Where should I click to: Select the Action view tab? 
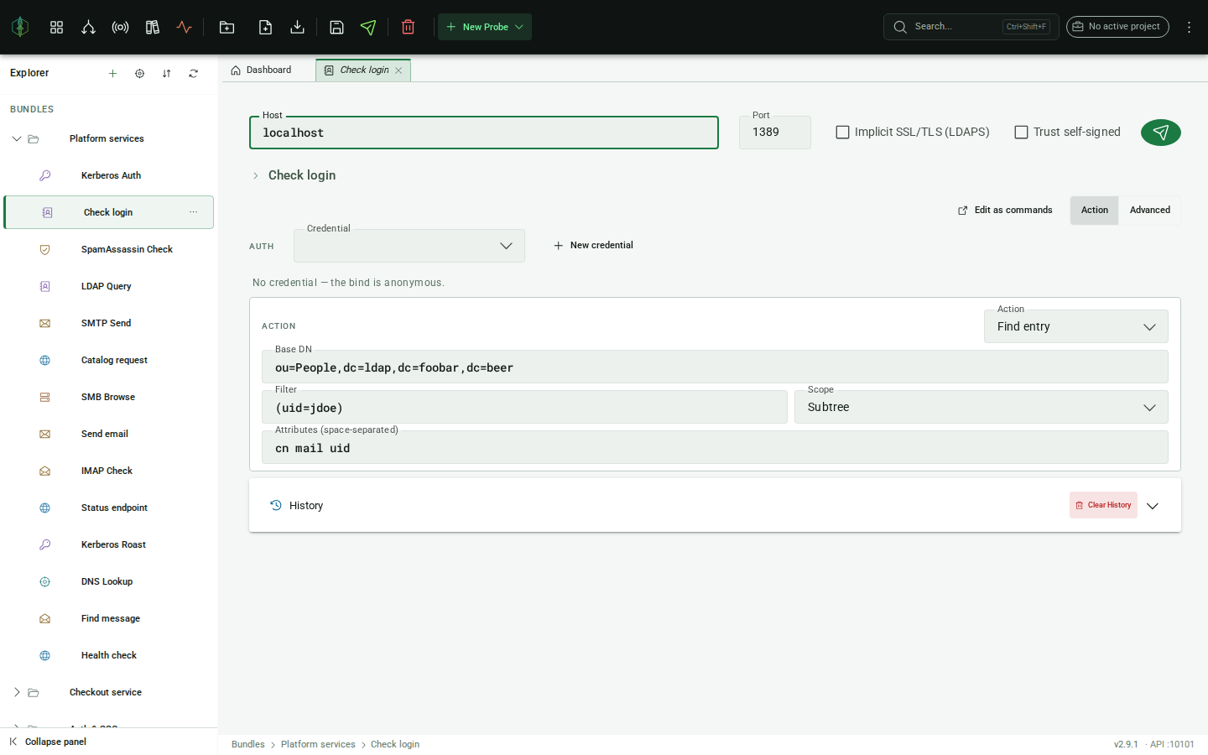tap(1094, 211)
